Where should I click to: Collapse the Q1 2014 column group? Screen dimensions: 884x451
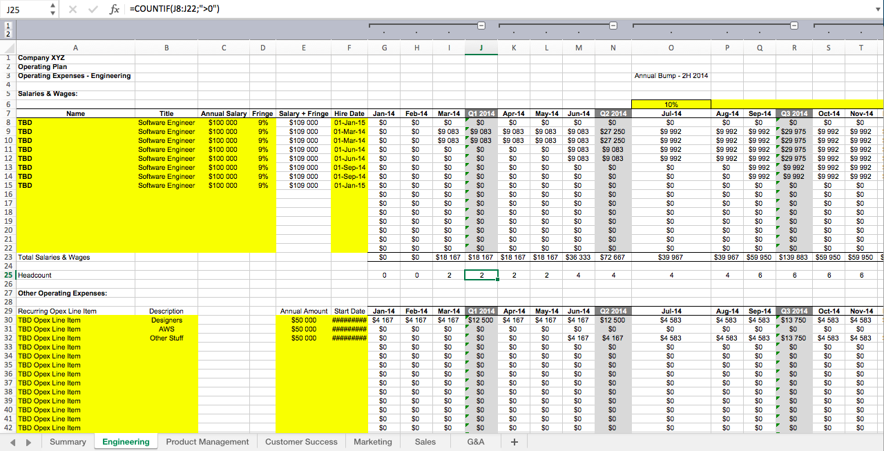(481, 26)
